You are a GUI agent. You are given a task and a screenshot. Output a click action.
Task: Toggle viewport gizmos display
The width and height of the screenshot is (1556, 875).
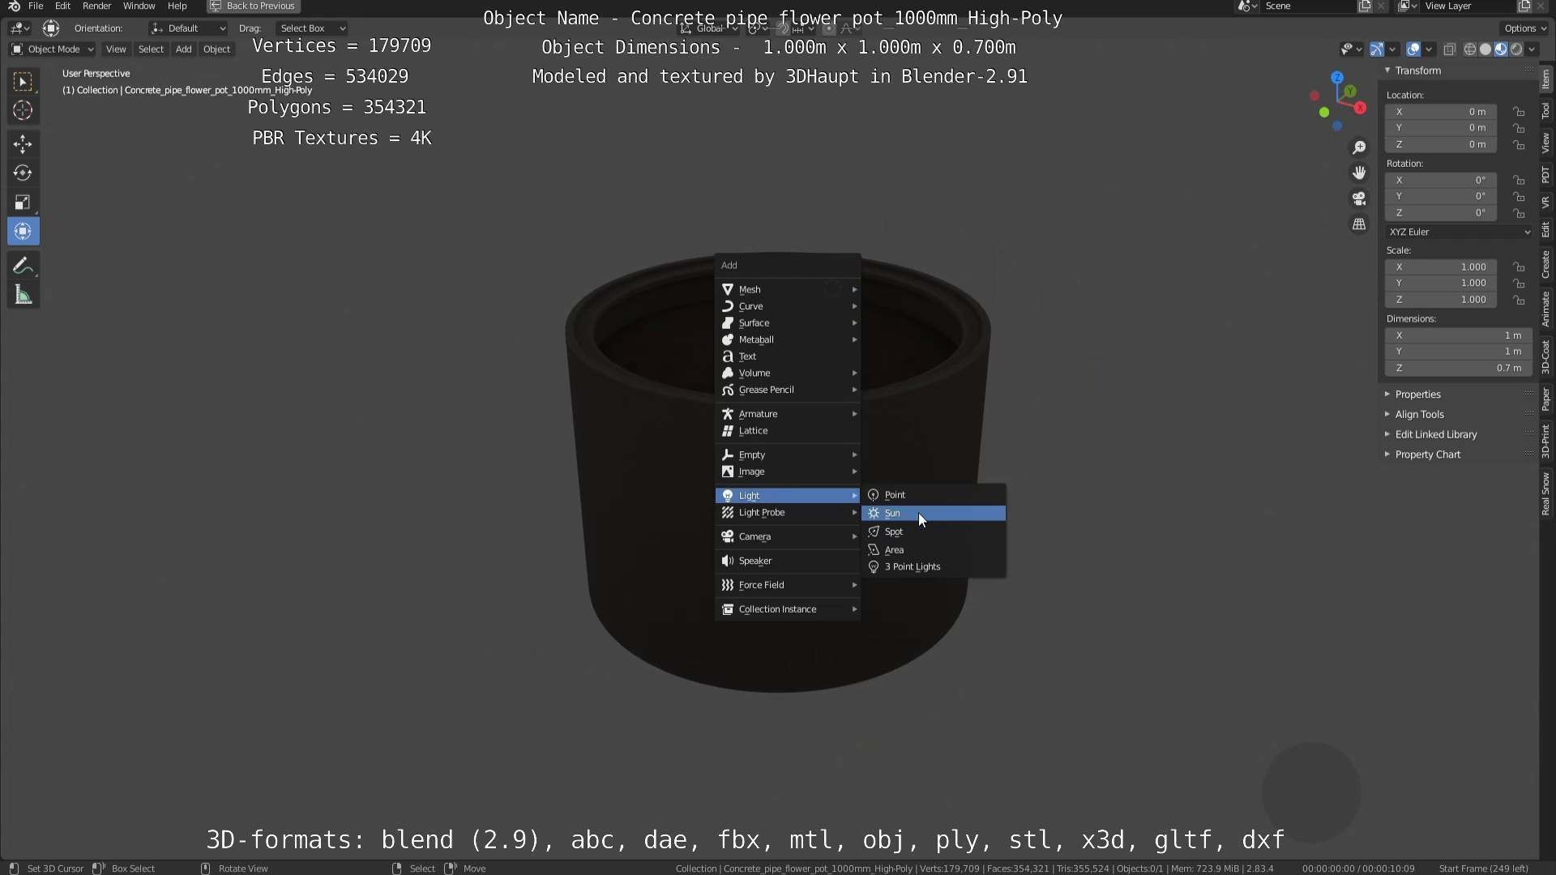(1376, 49)
